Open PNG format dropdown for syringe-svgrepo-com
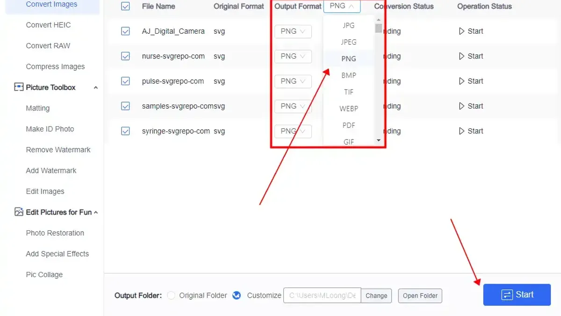The width and height of the screenshot is (561, 316). [x=293, y=131]
